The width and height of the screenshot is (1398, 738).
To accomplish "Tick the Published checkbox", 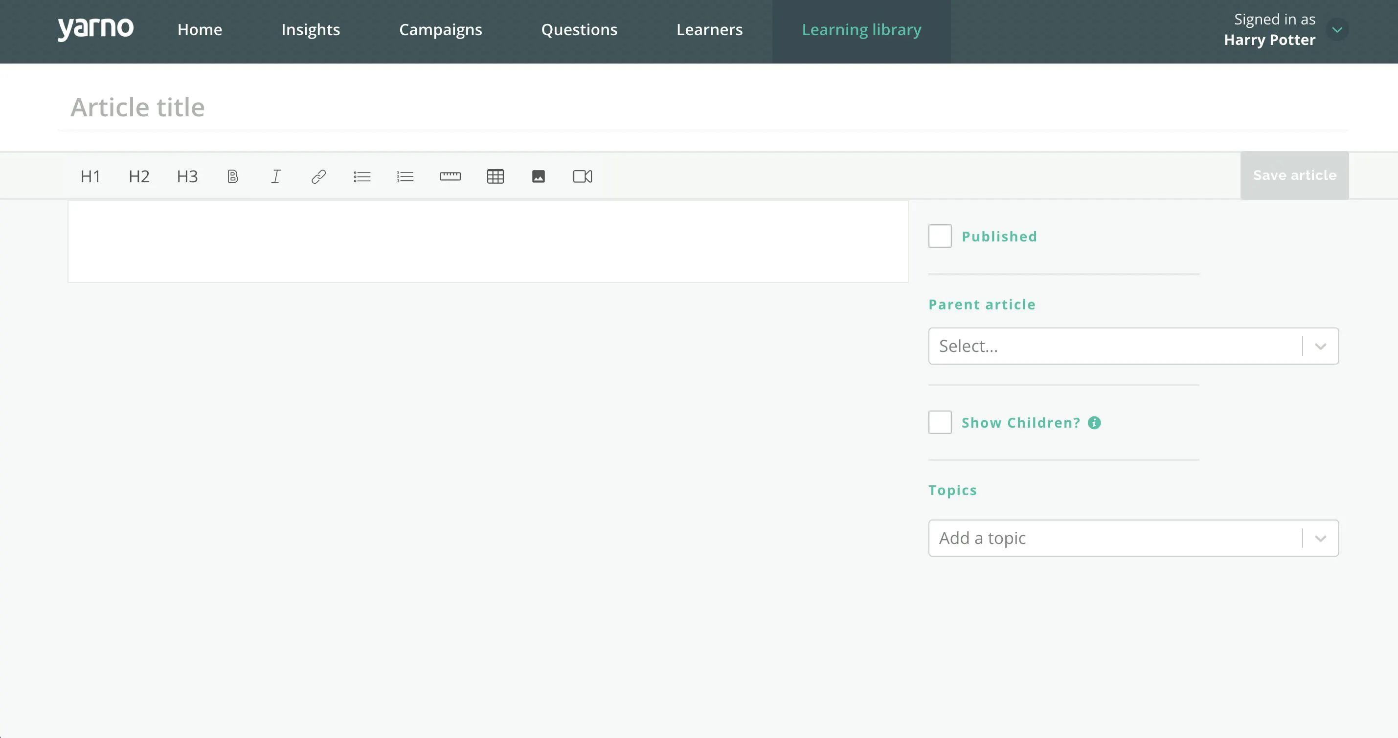I will 940,236.
